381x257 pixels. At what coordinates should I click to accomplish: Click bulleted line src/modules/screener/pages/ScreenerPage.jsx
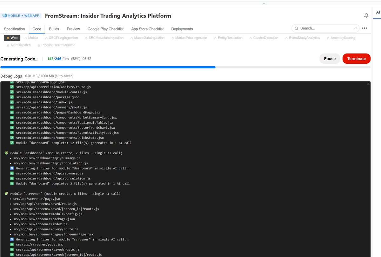[x=53, y=234]
